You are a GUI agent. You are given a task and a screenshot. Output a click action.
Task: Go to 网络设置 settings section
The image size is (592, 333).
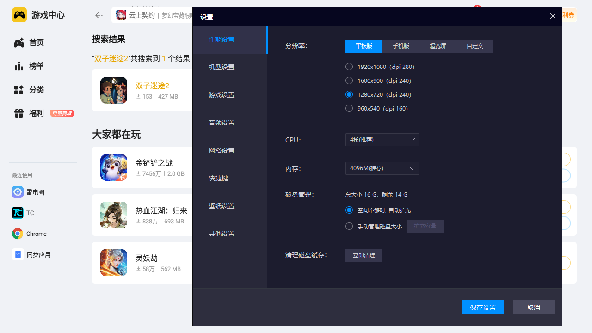[x=222, y=150]
